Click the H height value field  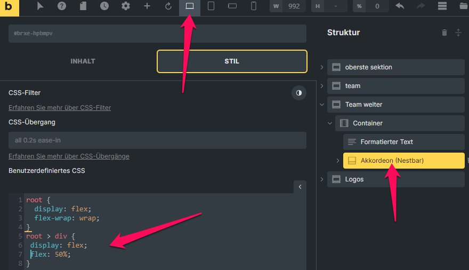(336, 6)
